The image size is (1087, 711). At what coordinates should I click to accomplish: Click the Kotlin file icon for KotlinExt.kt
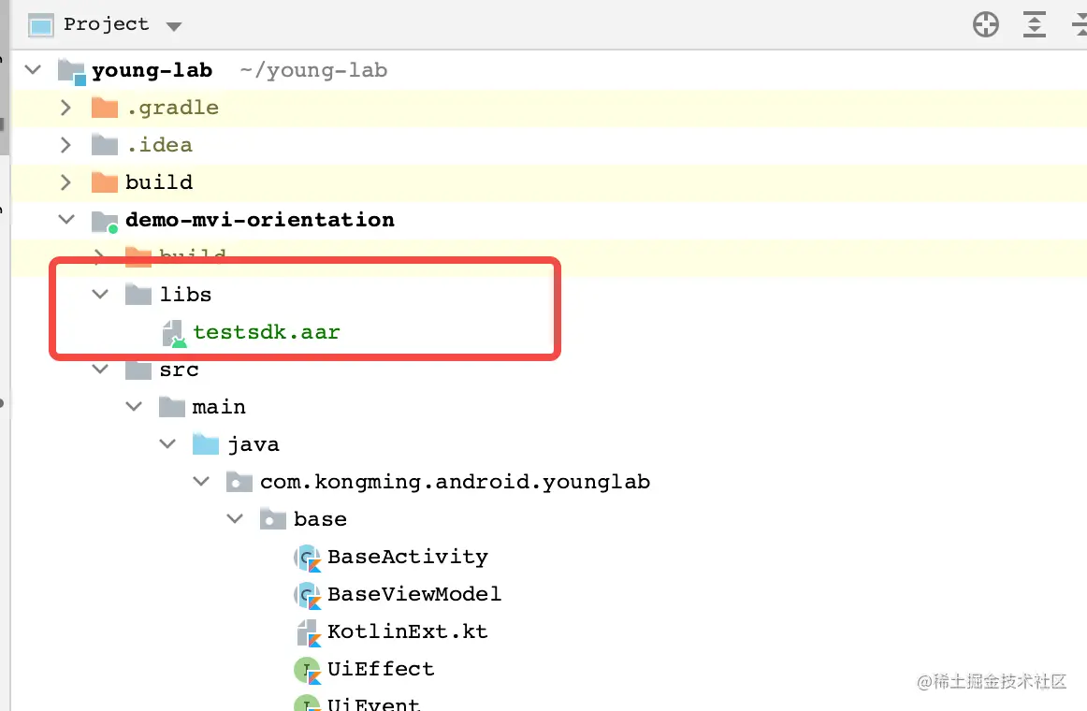(309, 631)
